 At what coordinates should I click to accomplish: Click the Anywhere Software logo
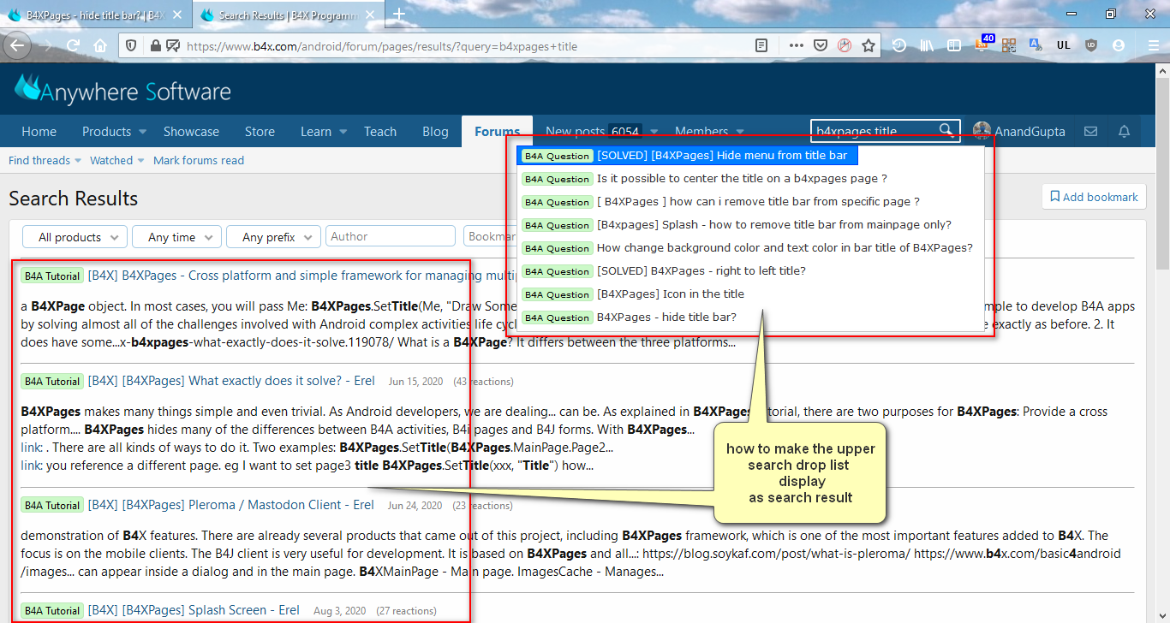122,90
